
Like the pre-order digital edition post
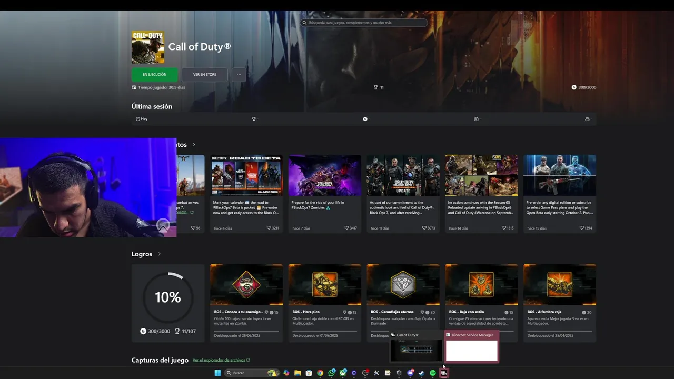click(582, 228)
